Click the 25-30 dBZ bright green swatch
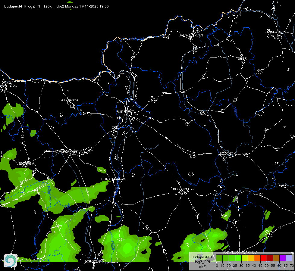This screenshot has height=271, width=295. [x=238, y=258]
